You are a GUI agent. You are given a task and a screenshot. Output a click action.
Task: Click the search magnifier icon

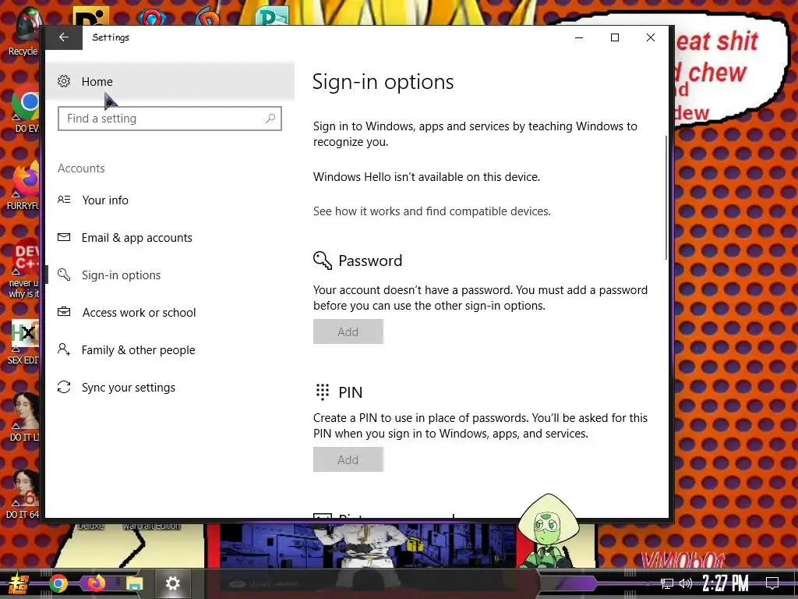tap(270, 119)
